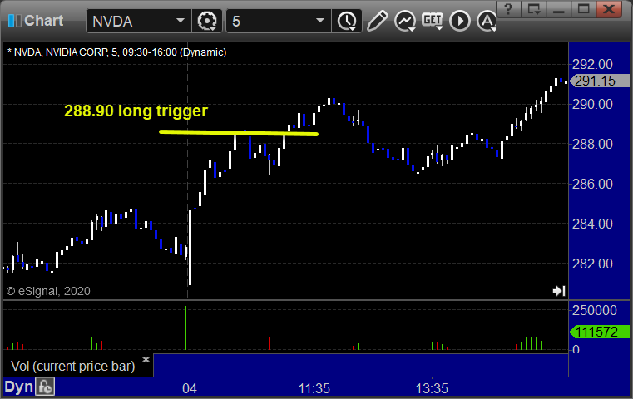
Task: Click the 250000 volume axis label
Action: 594,310
